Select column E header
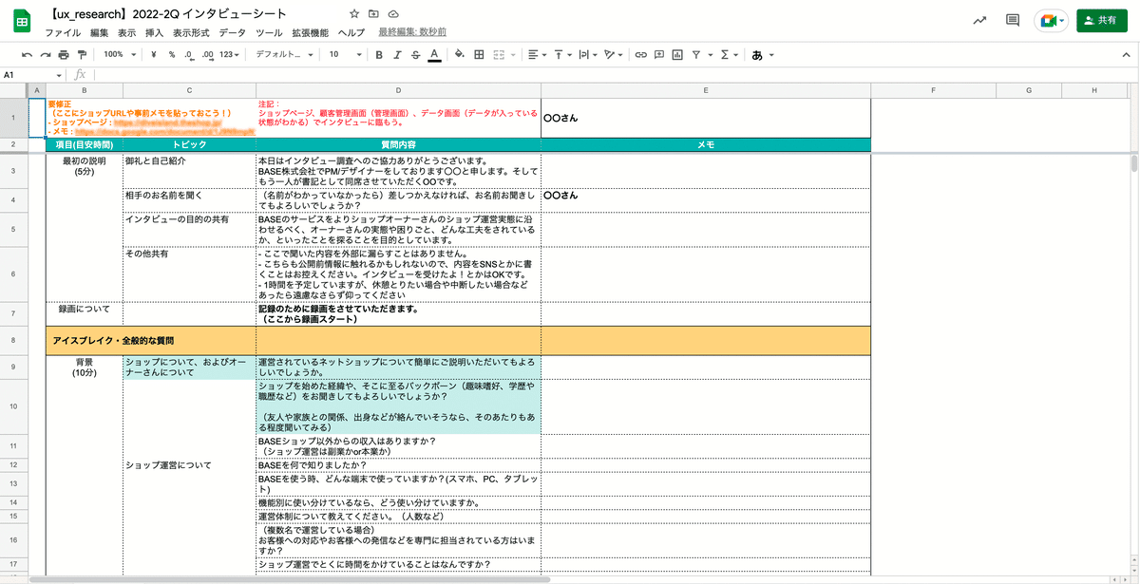 706,90
